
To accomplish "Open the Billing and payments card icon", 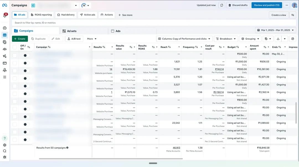I will pyautogui.click(x=5, y=63).
